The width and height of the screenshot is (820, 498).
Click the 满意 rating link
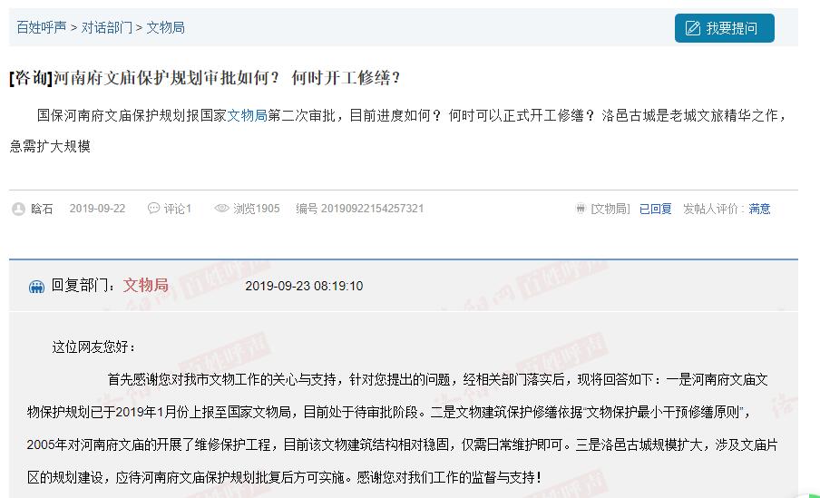pos(759,209)
